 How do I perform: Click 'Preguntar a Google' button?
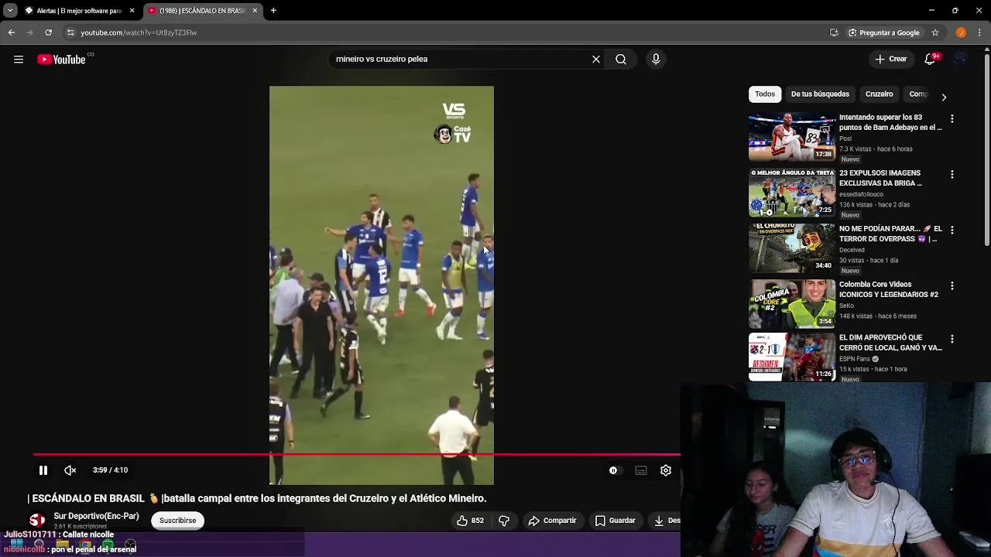coord(883,32)
